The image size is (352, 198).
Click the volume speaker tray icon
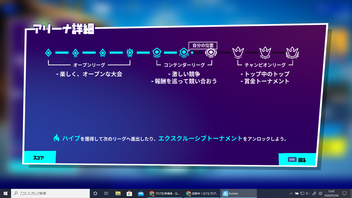pos(308,193)
